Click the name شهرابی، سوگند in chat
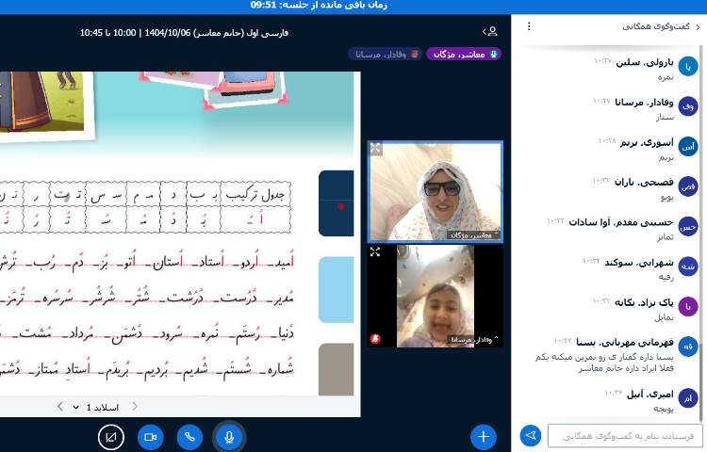This screenshot has height=452, width=707. (639, 262)
